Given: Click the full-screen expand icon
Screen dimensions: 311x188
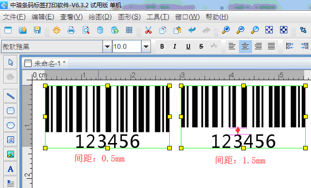Looking at the screenshot, I should pos(283,30).
